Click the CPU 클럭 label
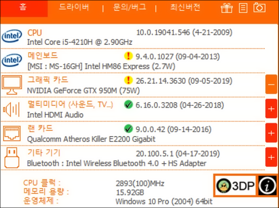Screen dimensions: 279x208 pyautogui.click(x=42, y=183)
